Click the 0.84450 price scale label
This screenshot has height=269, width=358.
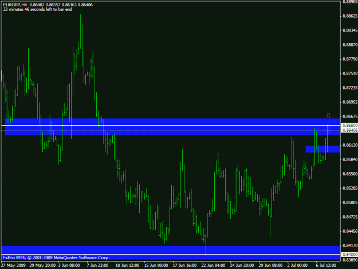[350, 231]
